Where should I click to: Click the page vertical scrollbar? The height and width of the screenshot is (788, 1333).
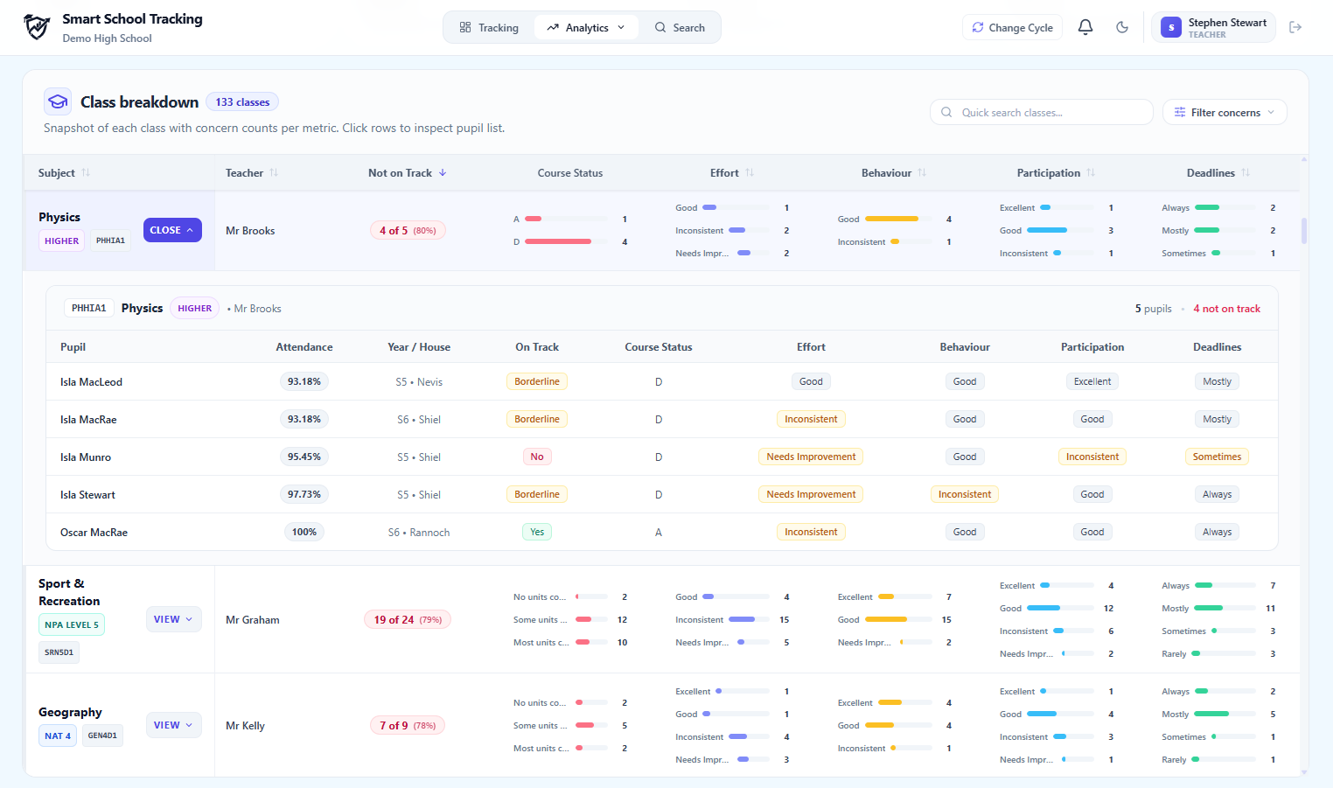(1304, 230)
